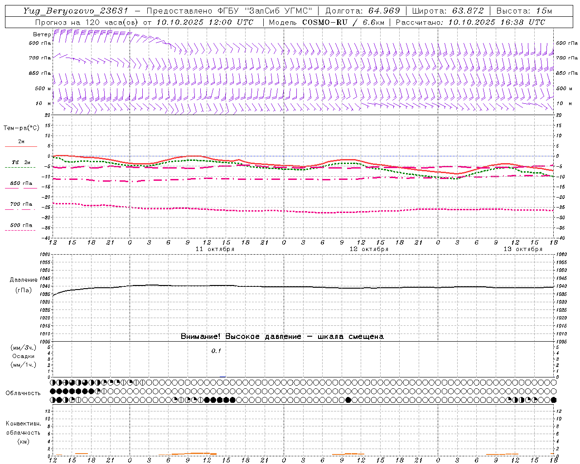Select the 'Конвективн.' convective cloud label
The width and height of the screenshot is (580, 464).
click(x=23, y=424)
